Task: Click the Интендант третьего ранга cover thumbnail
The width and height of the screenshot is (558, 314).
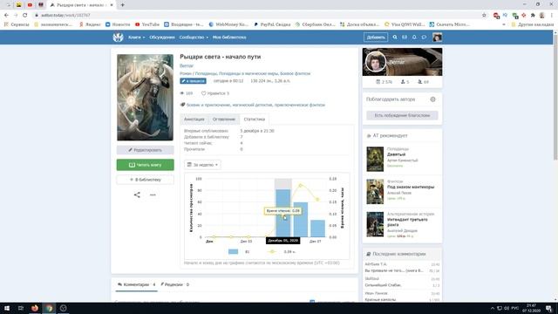Action: click(x=375, y=224)
